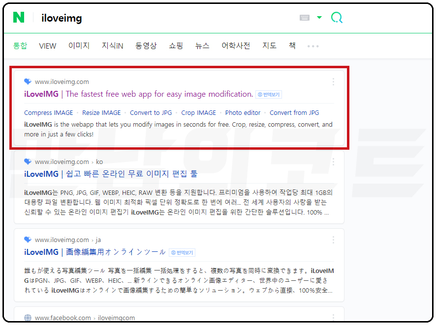The height and width of the screenshot is (325, 436).
Task: Click the Japanese snippet text below ja title
Action: (x=179, y=280)
